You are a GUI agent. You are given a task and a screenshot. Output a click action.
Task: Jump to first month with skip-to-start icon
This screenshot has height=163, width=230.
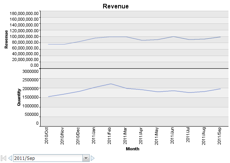(3, 158)
